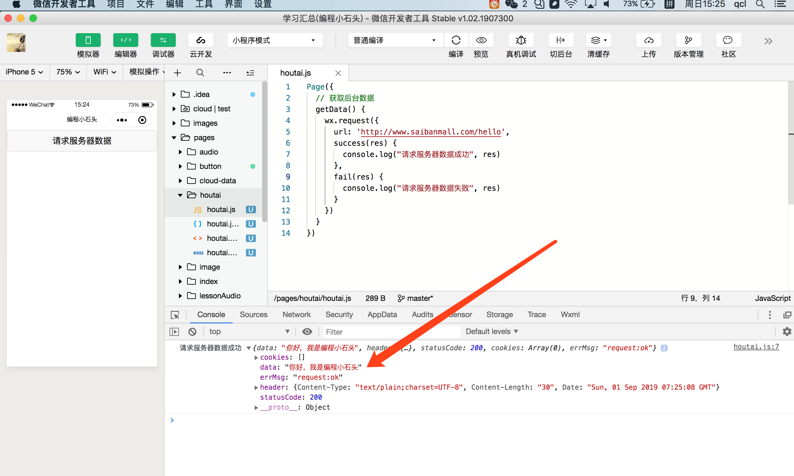The image size is (794, 476).
Task: Open the houtai.js:7 source link
Action: (756, 347)
